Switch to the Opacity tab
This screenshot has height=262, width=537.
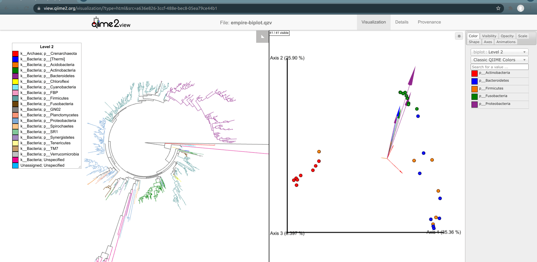pyautogui.click(x=507, y=36)
